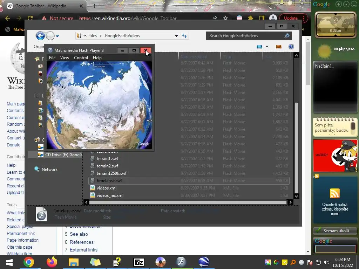Viewport: 359px width, 269px height.
Task: Open Google Chrome from the taskbar
Action: coord(28,262)
